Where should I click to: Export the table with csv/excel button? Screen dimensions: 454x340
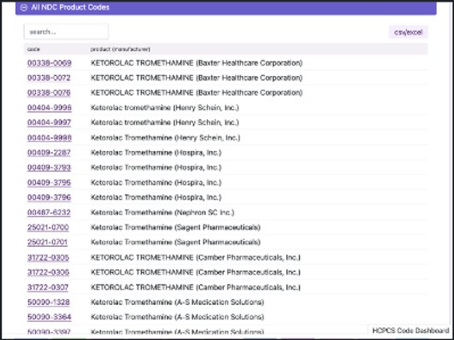[x=408, y=32]
